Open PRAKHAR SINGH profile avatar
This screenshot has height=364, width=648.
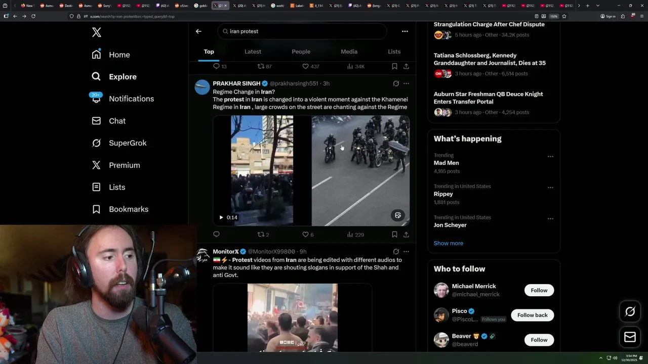click(x=202, y=87)
